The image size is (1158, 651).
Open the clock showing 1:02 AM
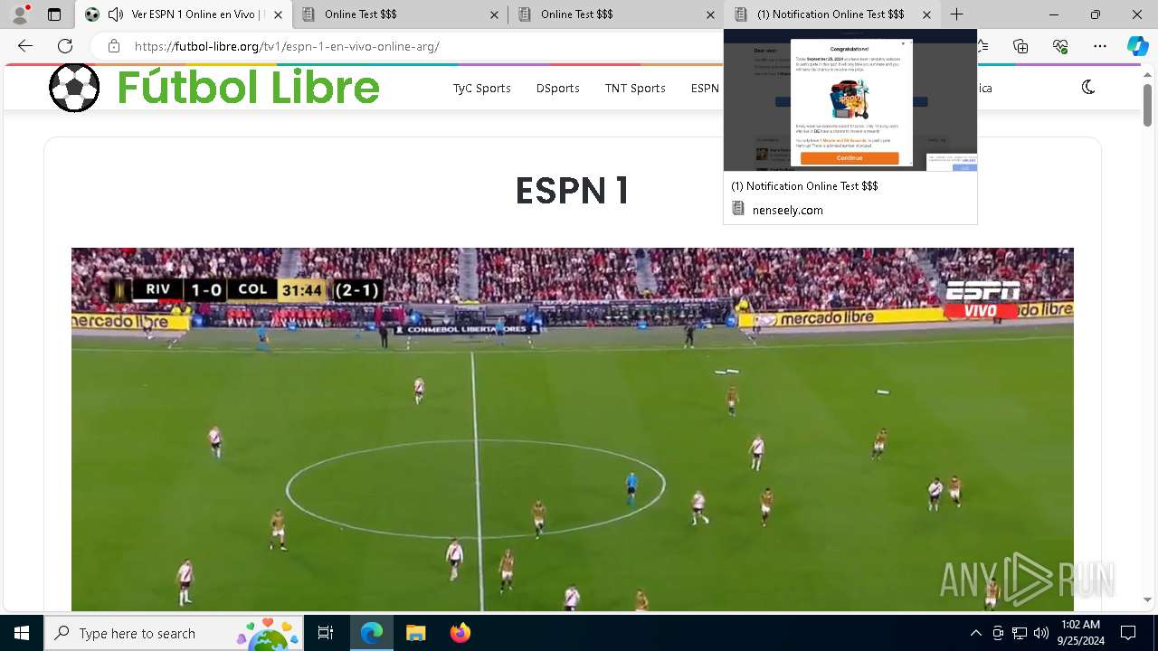click(1080, 633)
